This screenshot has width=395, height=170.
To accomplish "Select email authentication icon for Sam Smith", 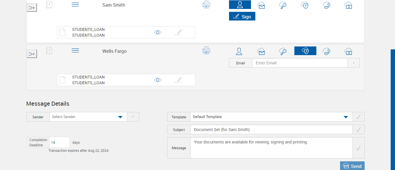I will tap(261, 5).
